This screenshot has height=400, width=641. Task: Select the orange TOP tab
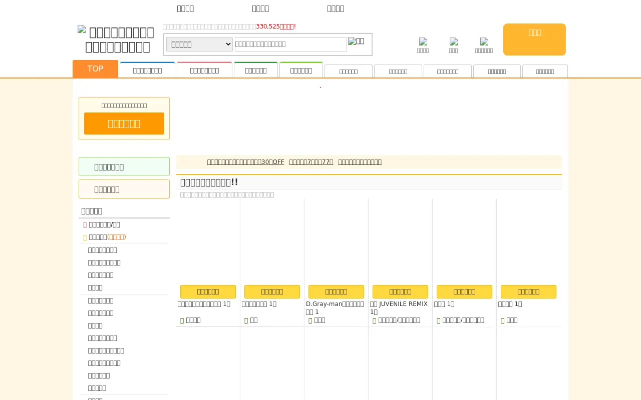tap(95, 69)
